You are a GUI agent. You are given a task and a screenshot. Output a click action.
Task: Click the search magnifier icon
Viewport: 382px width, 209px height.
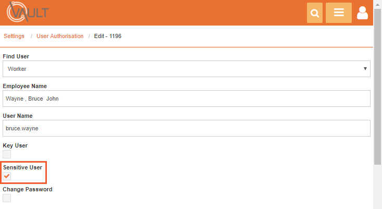tap(315, 13)
